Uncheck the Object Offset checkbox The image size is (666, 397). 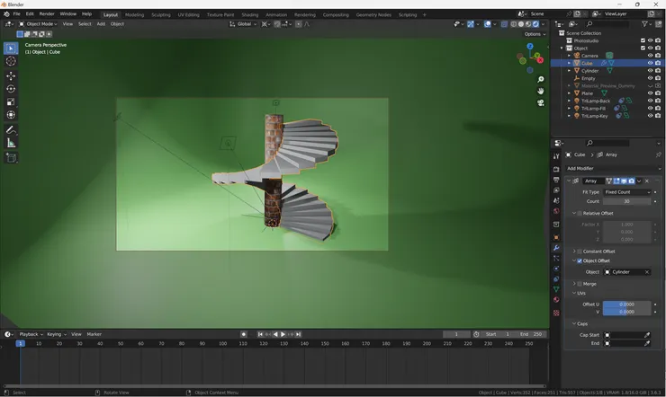pyautogui.click(x=579, y=260)
